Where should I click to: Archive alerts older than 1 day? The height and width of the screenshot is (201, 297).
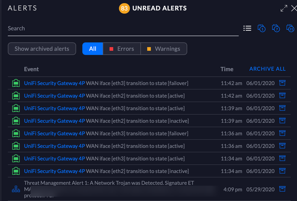point(262,28)
